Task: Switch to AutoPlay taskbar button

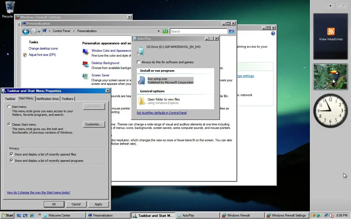Action: [x=197, y=215]
